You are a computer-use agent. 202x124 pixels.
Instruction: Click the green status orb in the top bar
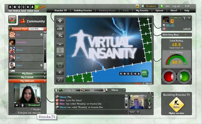(x=161, y=6)
